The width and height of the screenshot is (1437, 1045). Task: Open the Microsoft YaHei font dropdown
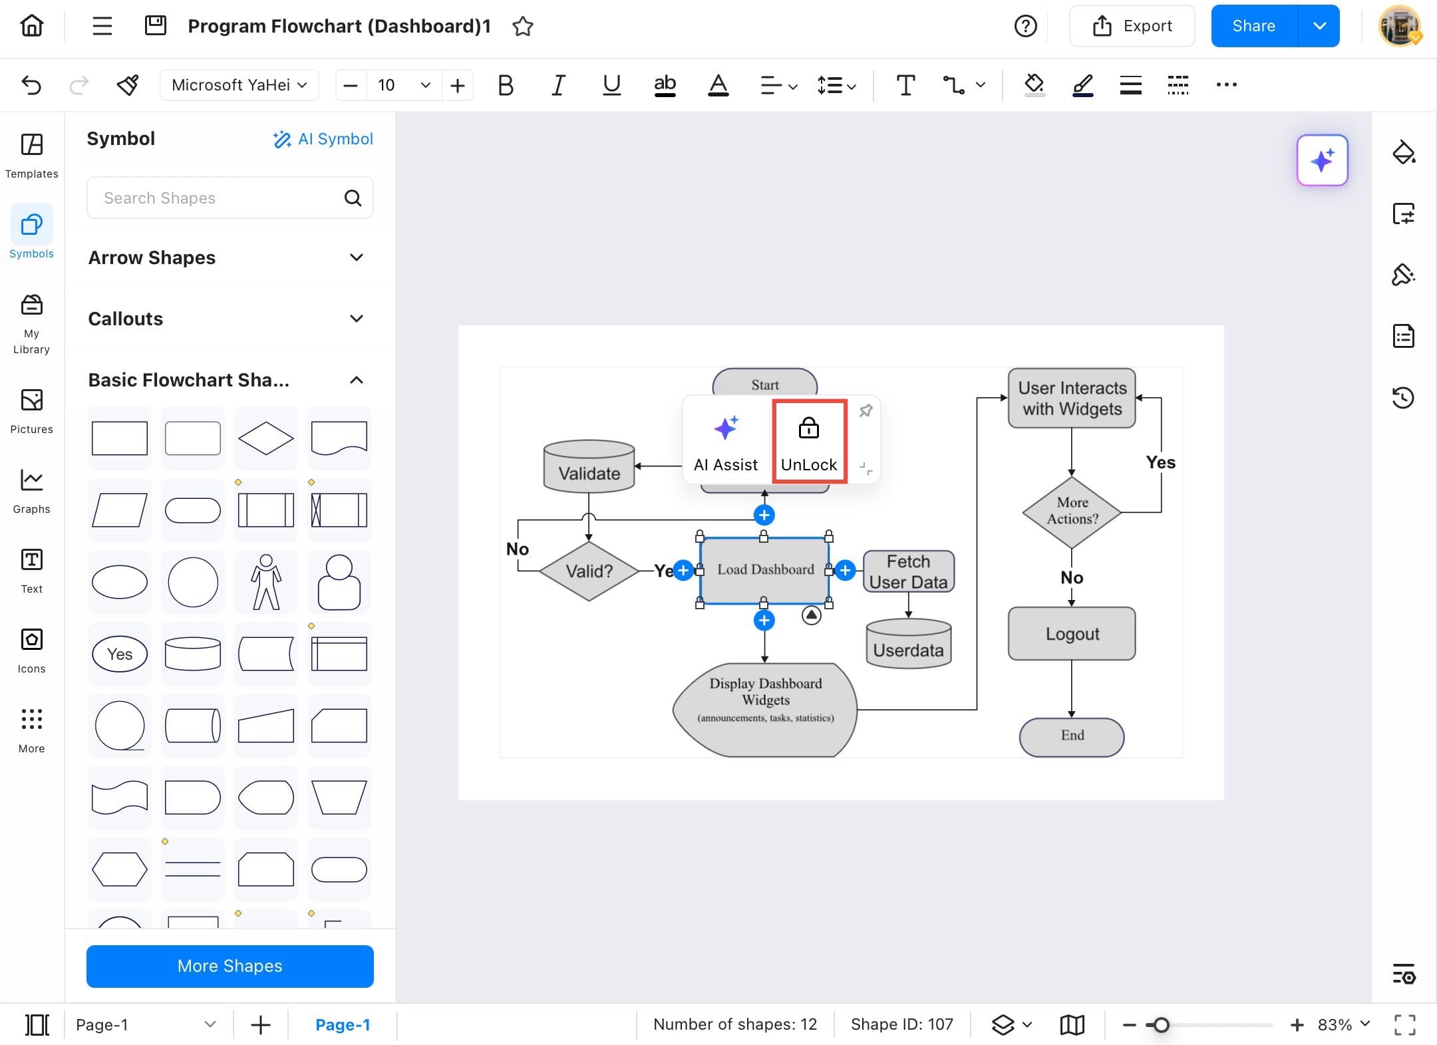239,85
